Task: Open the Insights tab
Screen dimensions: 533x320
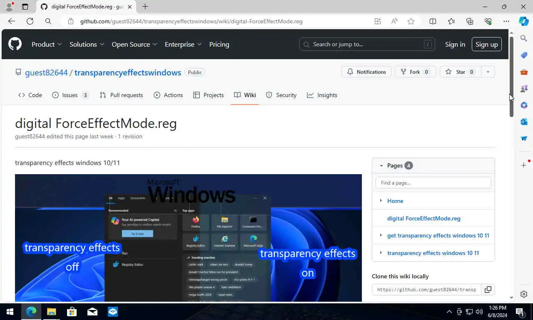Action: pyautogui.click(x=322, y=95)
